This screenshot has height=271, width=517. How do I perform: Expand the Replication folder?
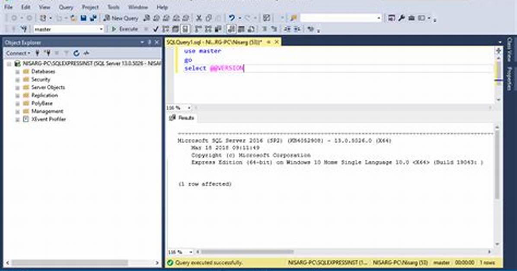point(17,95)
